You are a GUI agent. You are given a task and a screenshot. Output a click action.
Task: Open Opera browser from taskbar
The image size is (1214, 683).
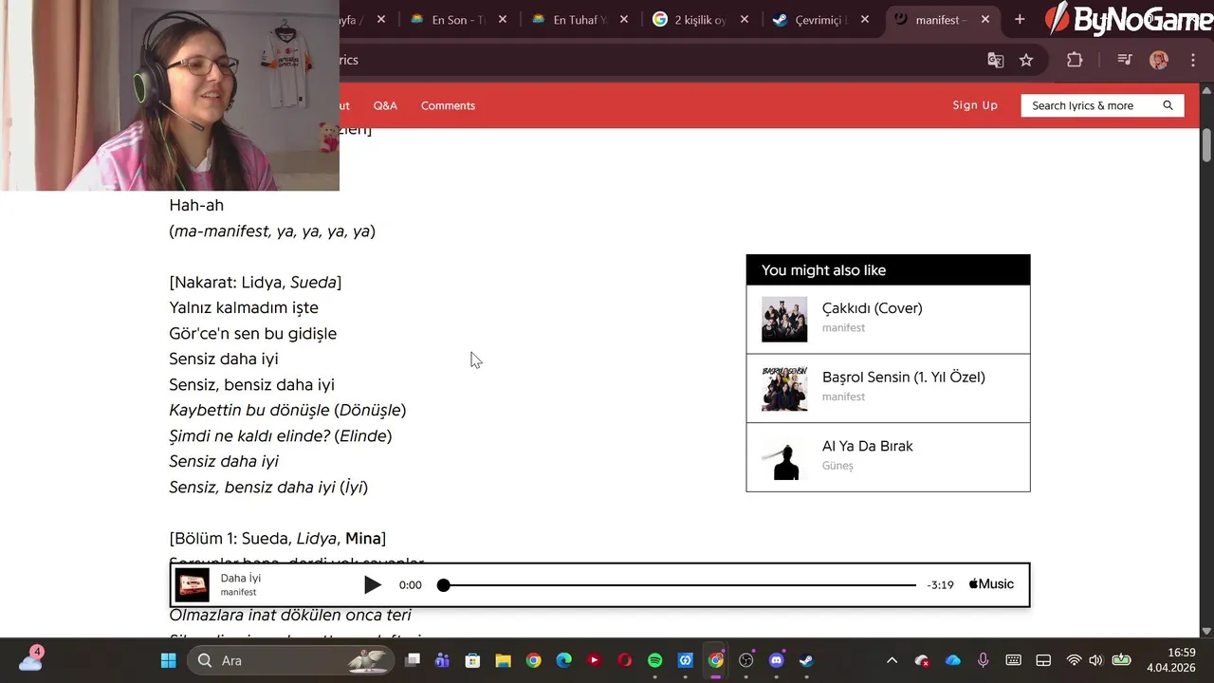[624, 660]
